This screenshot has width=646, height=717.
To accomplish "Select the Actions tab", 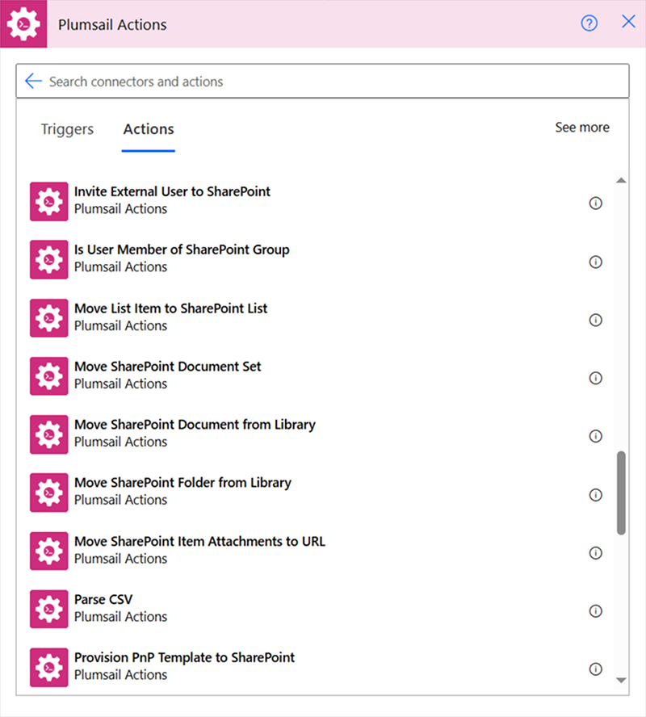I will 149,129.
